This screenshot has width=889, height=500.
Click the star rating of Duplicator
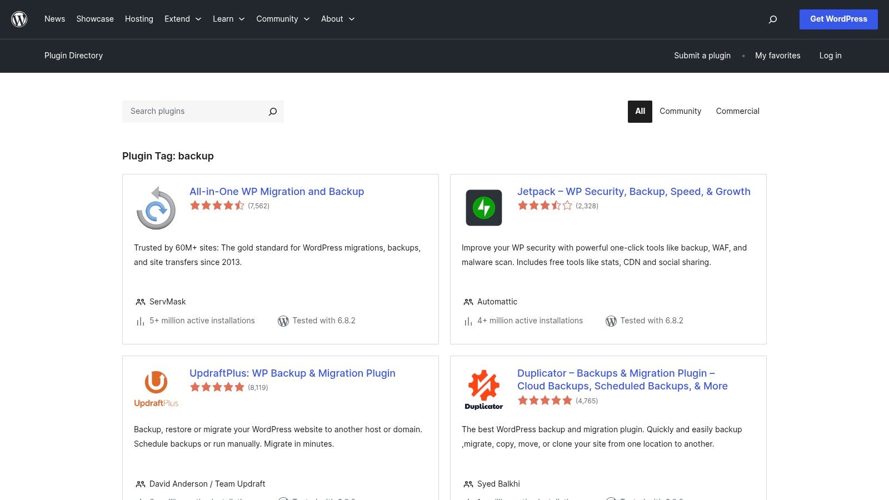tap(545, 401)
